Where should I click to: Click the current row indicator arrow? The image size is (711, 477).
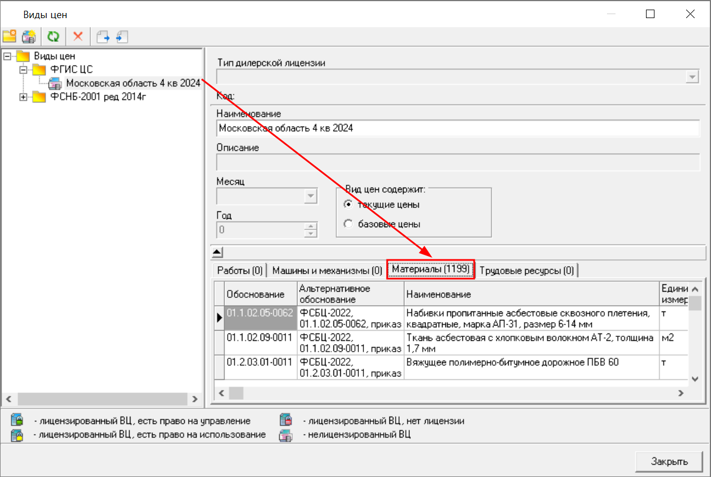[x=219, y=318]
